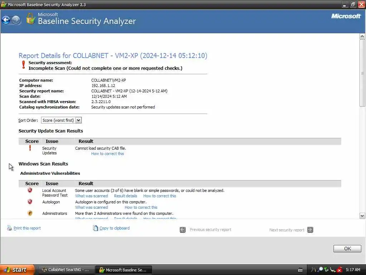Click the Result column header under Administrative Vulnerabilities

pos(86,184)
